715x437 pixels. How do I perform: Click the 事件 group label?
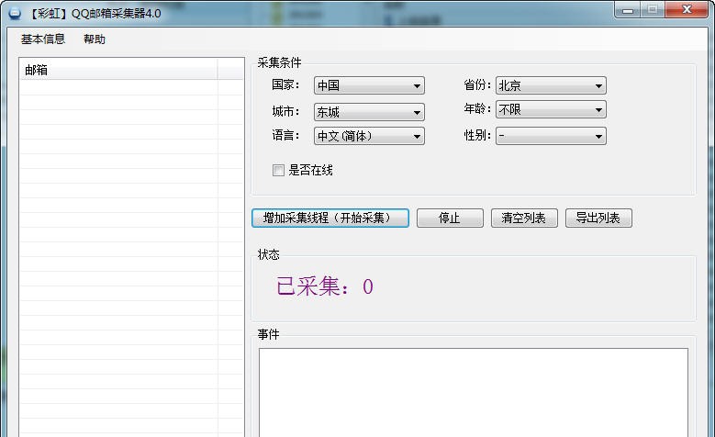coord(268,334)
